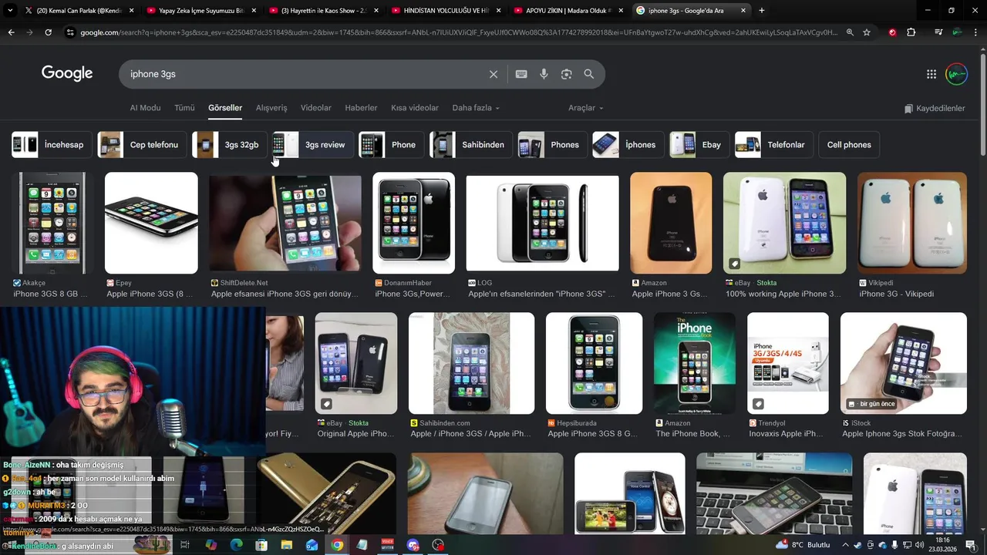Image resolution: width=987 pixels, height=555 pixels.
Task: Expand the 'Daha fazla' dropdown
Action: (476, 108)
